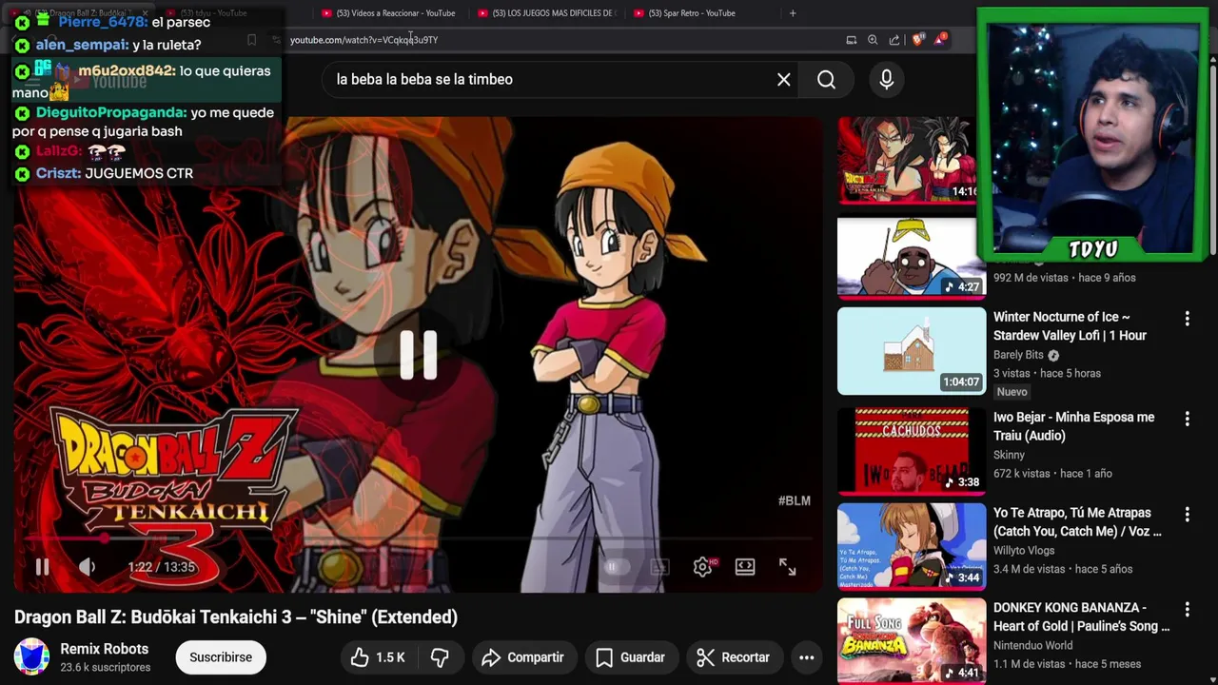Start voice search with the microphone
Image resolution: width=1218 pixels, height=685 pixels.
(886, 80)
